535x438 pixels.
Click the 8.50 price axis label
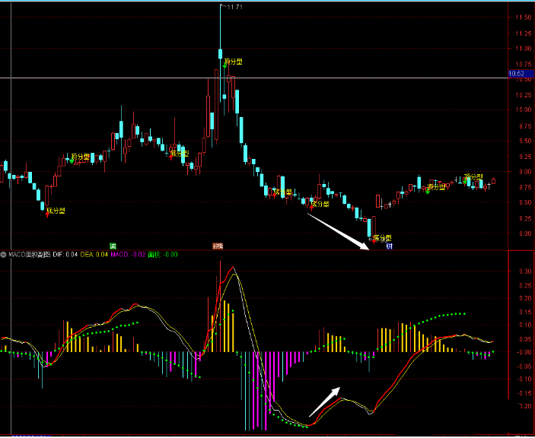pos(525,202)
